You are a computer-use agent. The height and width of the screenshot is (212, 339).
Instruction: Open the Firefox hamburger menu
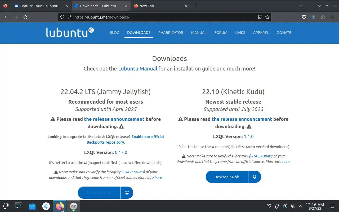pos(333,17)
